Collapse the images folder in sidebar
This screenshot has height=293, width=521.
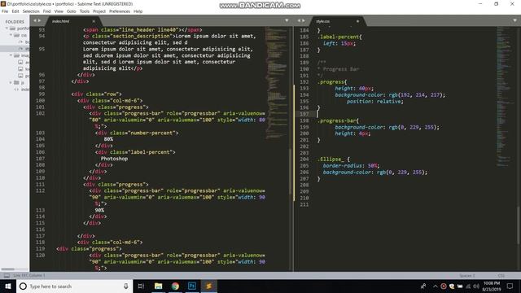11,55
